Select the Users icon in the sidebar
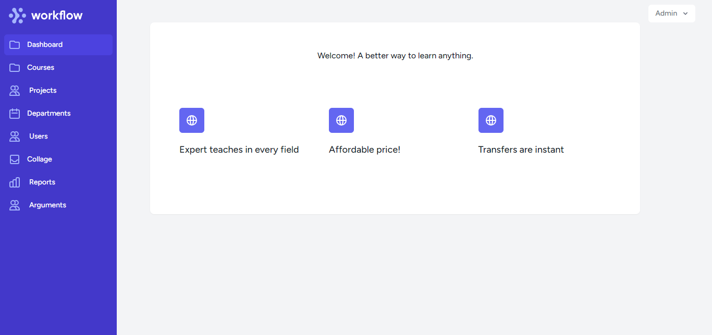The width and height of the screenshot is (712, 335). pos(15,136)
